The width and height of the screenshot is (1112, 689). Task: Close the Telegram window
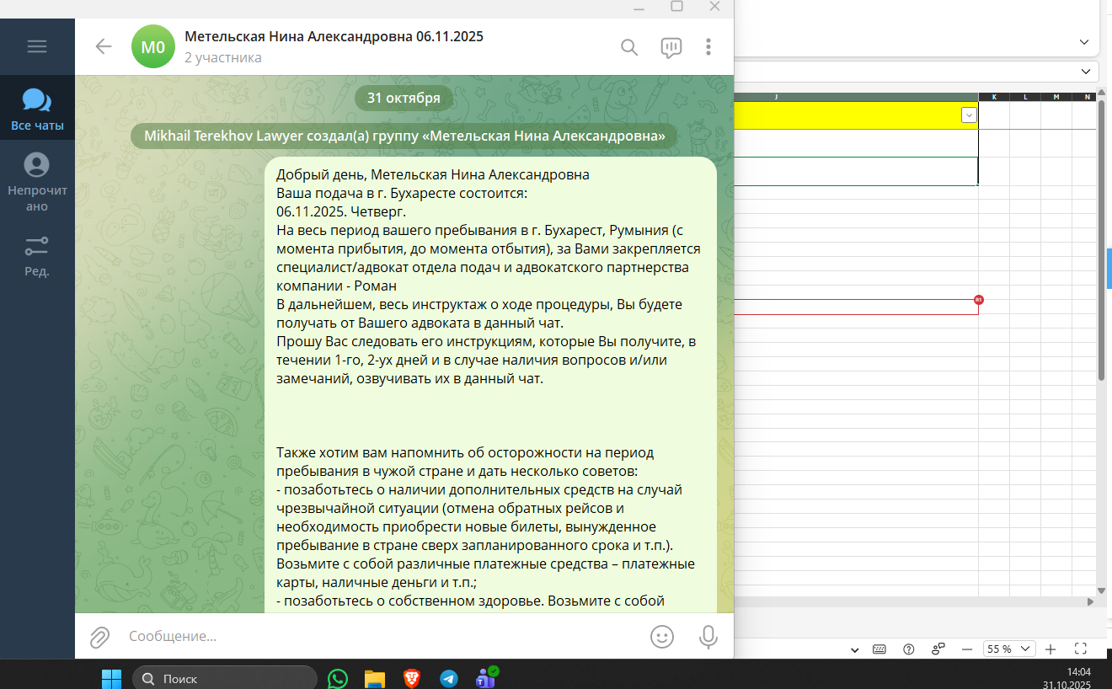click(x=714, y=7)
